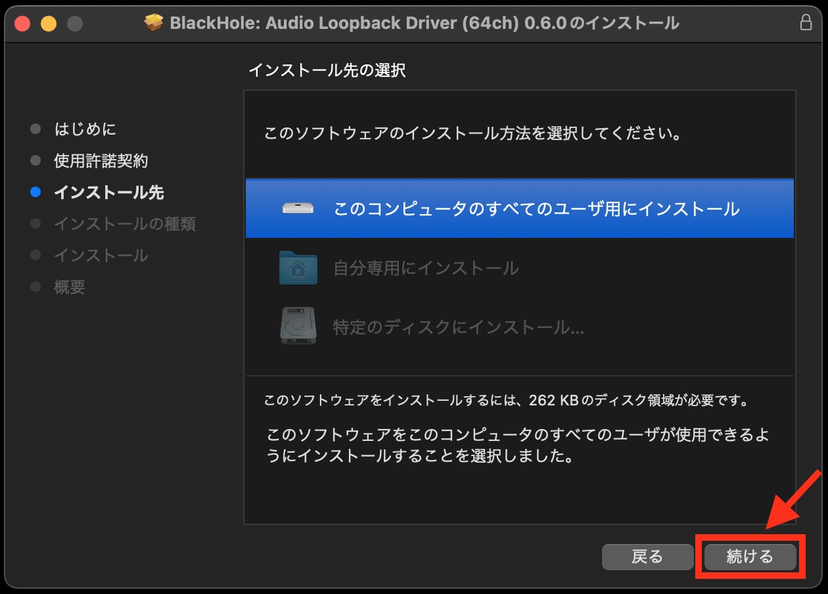This screenshot has height=594, width=828.
Task: Click the hard disk drive icon
Action: pos(298,327)
